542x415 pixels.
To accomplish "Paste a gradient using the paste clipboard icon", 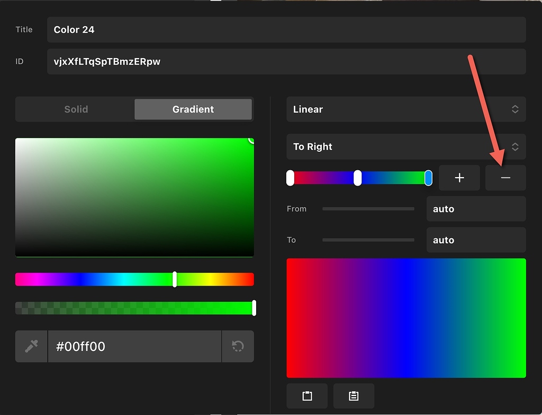I will (354, 395).
